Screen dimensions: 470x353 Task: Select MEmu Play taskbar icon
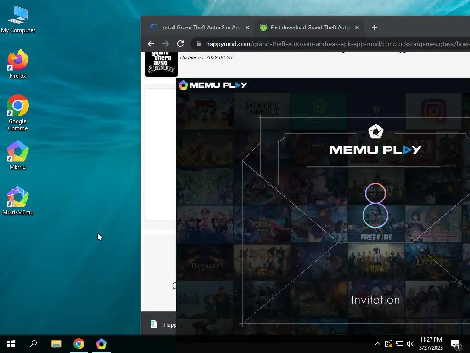pyautogui.click(x=101, y=344)
